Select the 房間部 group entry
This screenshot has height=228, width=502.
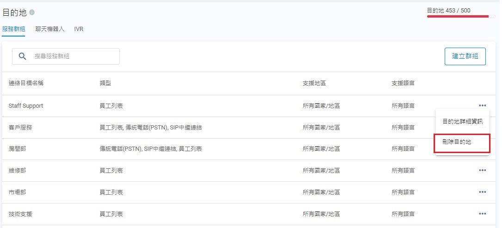pos(18,149)
